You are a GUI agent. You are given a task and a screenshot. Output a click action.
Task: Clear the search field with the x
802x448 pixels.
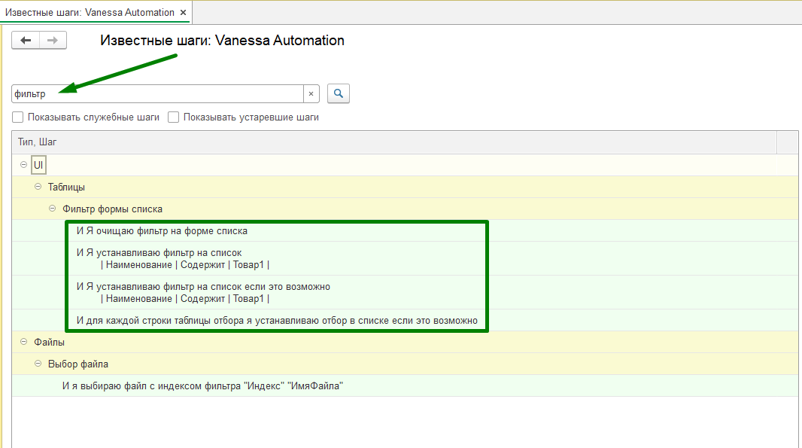311,93
